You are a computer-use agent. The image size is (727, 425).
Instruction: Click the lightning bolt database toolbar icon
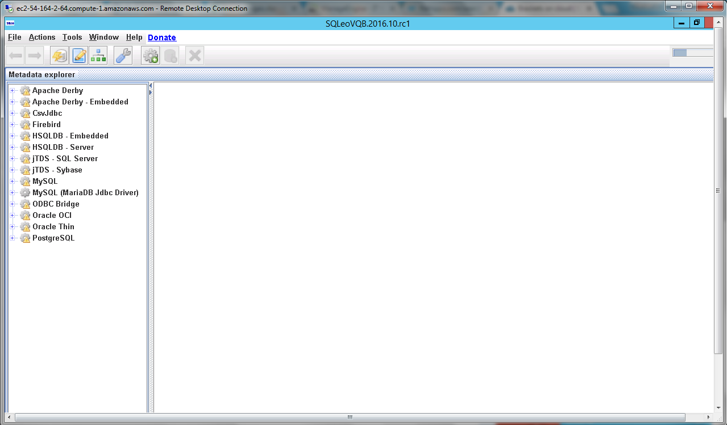(59, 56)
